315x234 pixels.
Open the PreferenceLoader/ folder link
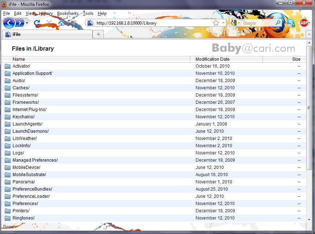[31, 196]
